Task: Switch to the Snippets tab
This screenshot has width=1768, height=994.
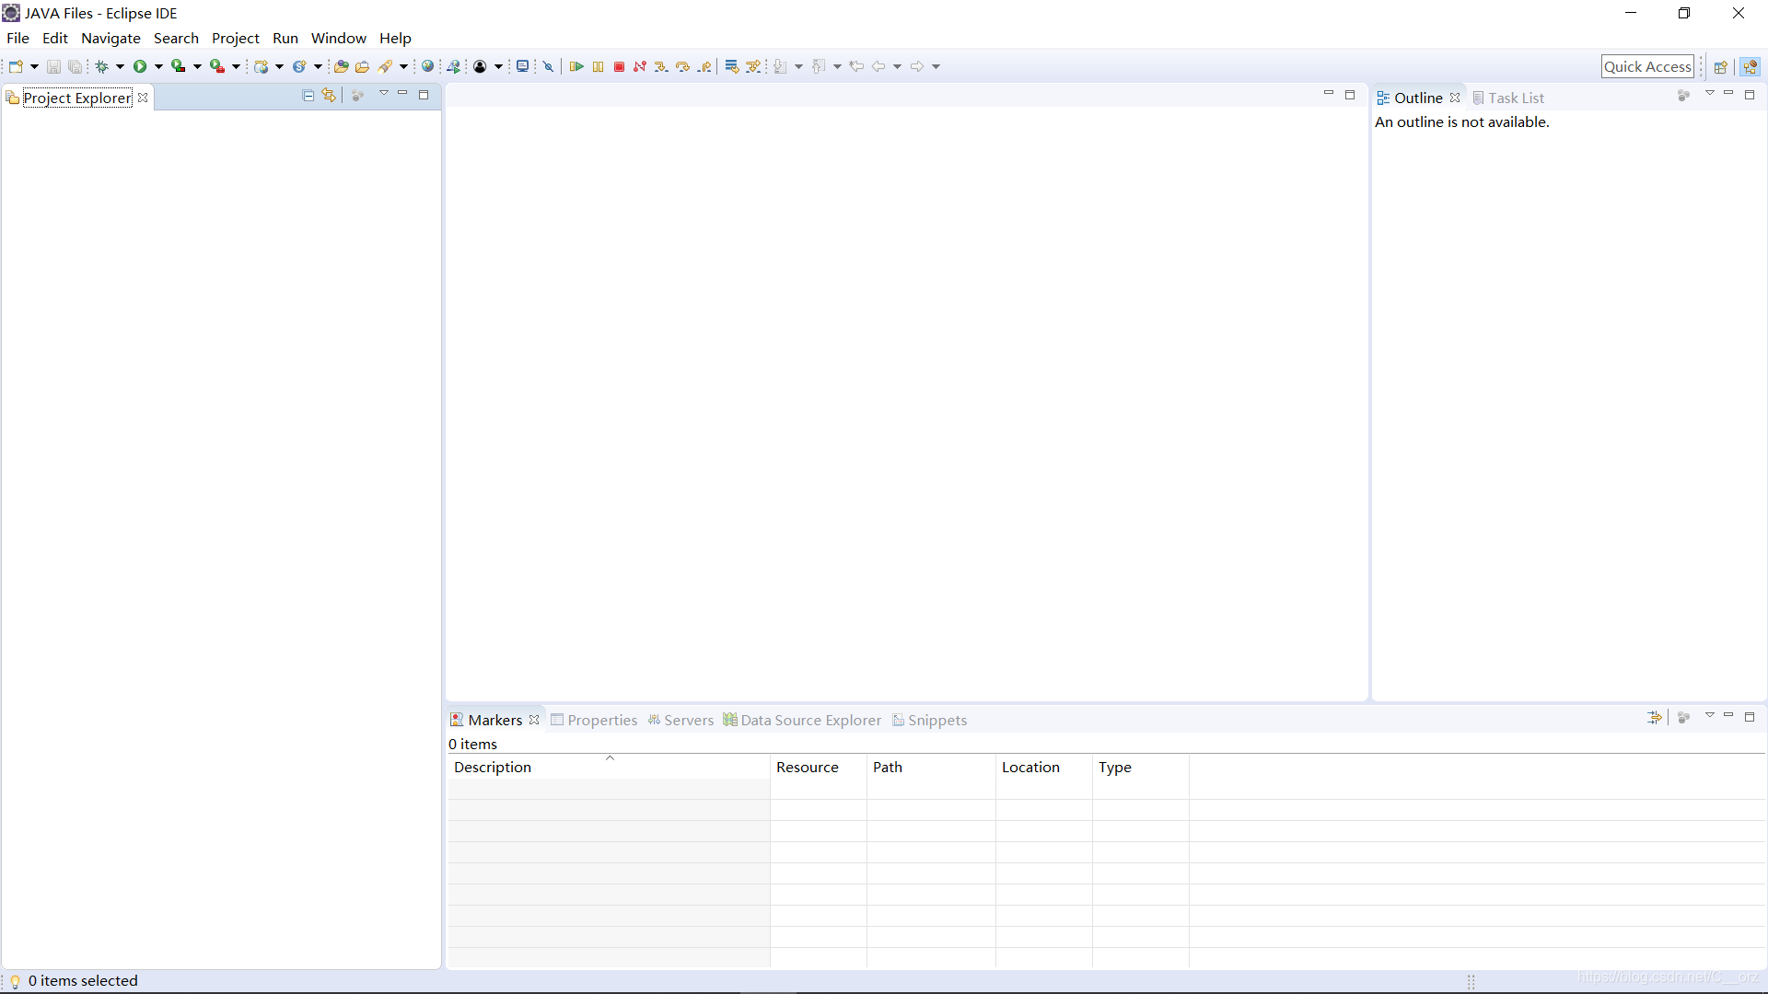Action: [930, 720]
